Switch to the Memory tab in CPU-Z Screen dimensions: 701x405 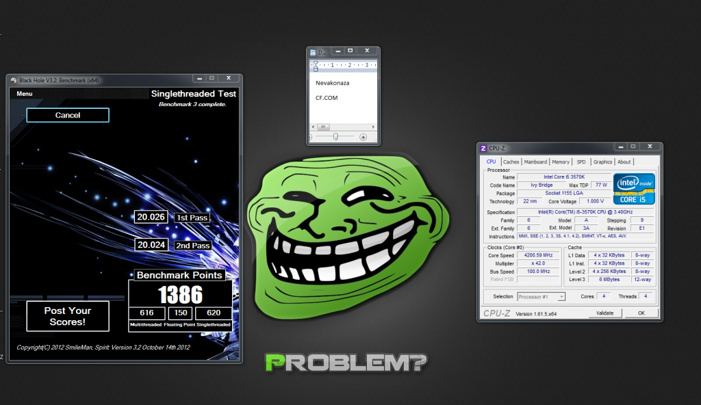click(561, 162)
